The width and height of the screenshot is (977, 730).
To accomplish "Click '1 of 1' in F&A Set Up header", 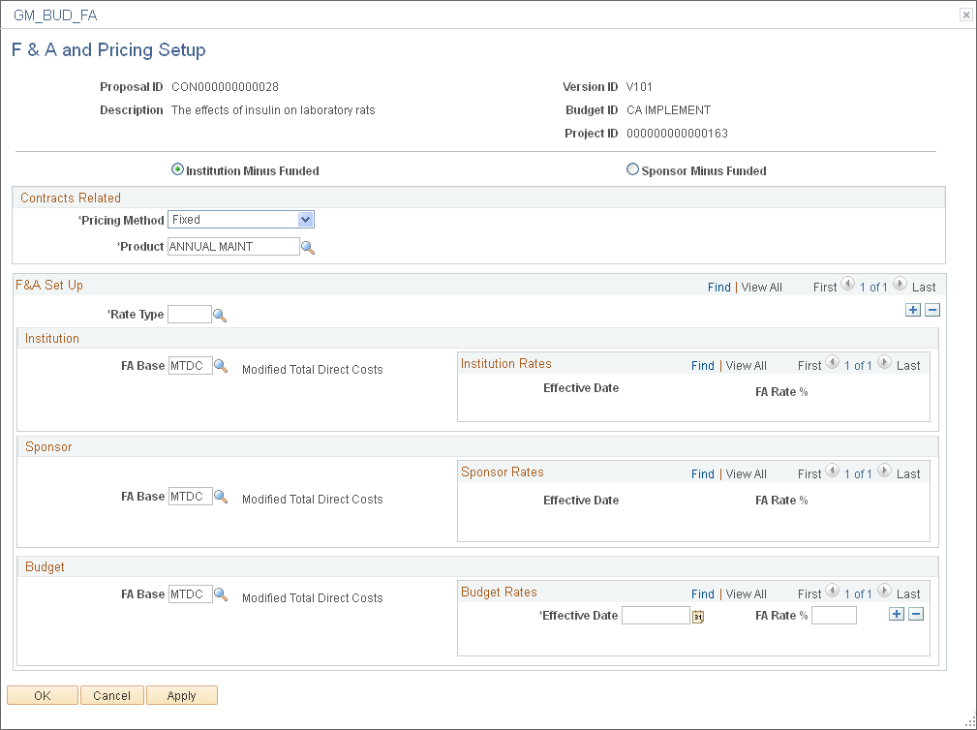I will point(873,288).
